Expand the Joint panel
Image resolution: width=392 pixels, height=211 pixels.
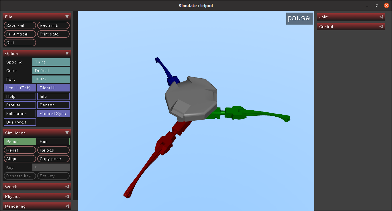pyautogui.click(x=350, y=17)
